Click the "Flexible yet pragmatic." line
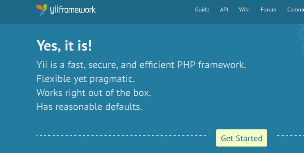This screenshot has height=153, width=304. point(86,79)
